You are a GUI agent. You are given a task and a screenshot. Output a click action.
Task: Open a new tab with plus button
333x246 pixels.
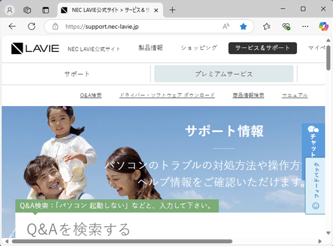tap(172, 10)
